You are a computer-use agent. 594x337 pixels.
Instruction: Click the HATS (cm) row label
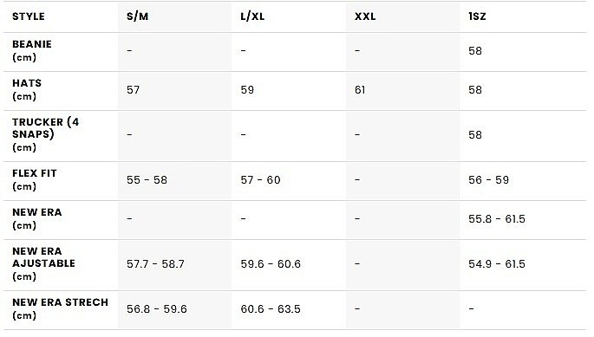click(x=27, y=90)
